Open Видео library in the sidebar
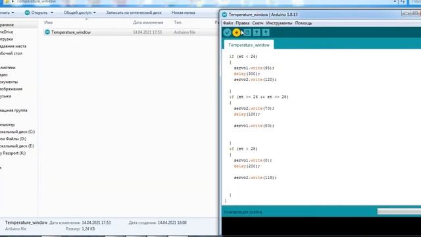 (x=4, y=74)
